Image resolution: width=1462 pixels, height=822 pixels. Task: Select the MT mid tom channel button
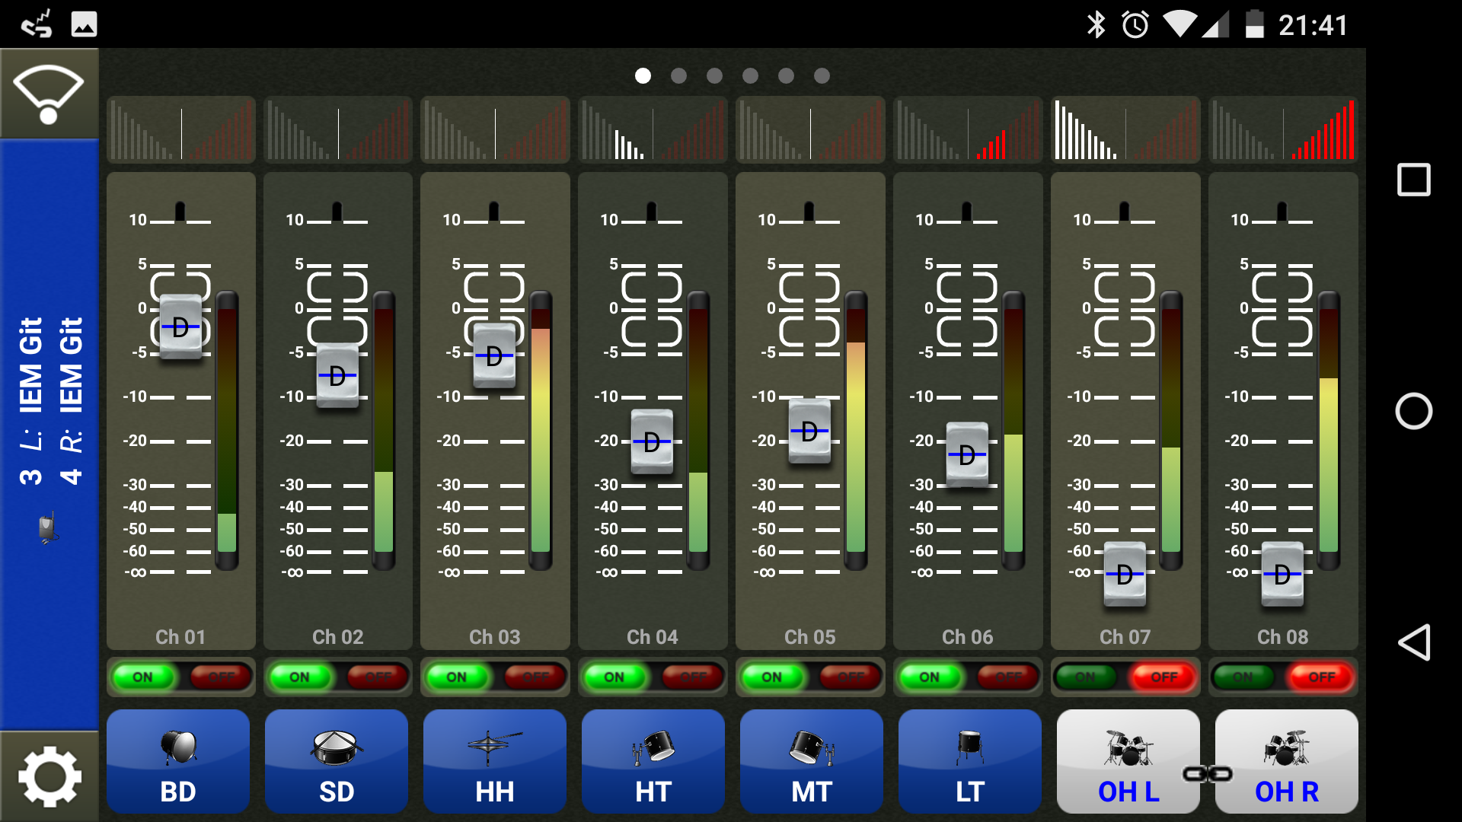[x=812, y=762]
